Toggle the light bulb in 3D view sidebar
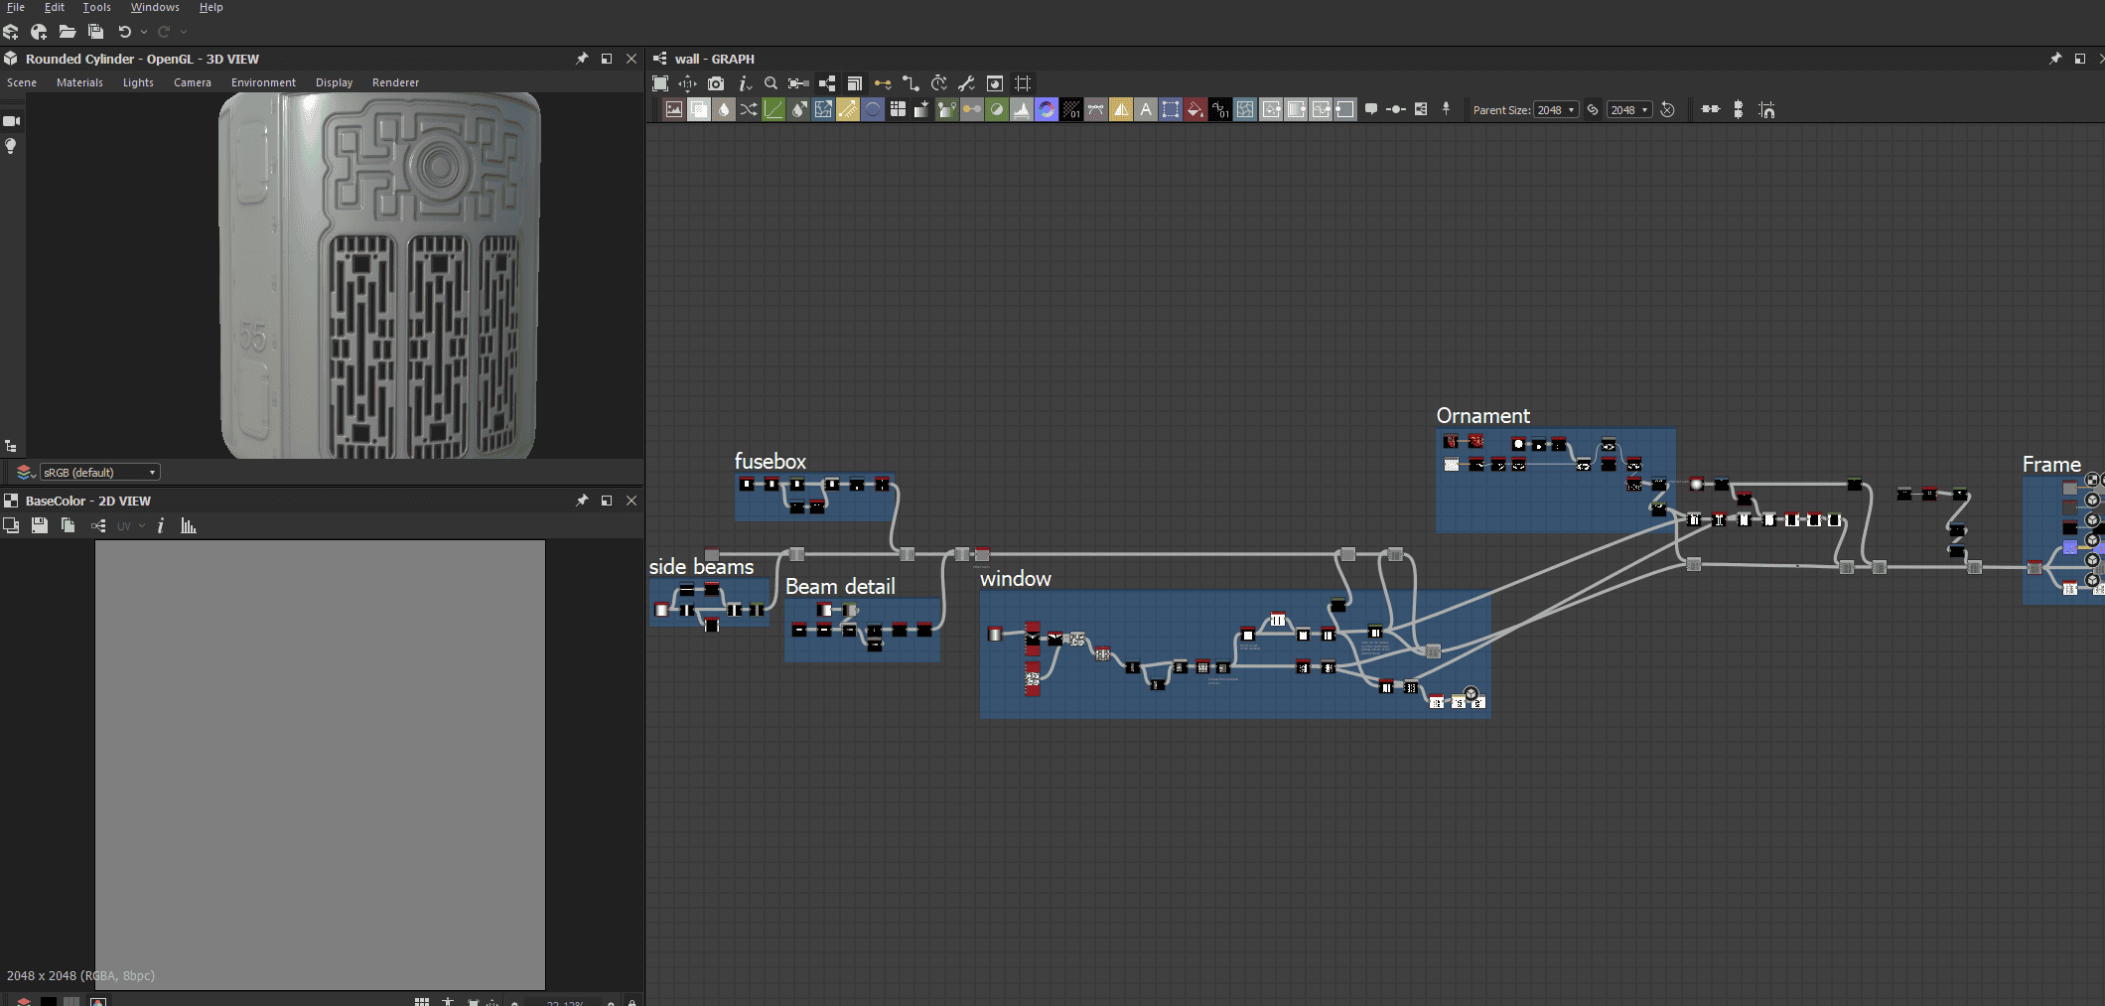The width and height of the screenshot is (2105, 1006). click(x=11, y=146)
